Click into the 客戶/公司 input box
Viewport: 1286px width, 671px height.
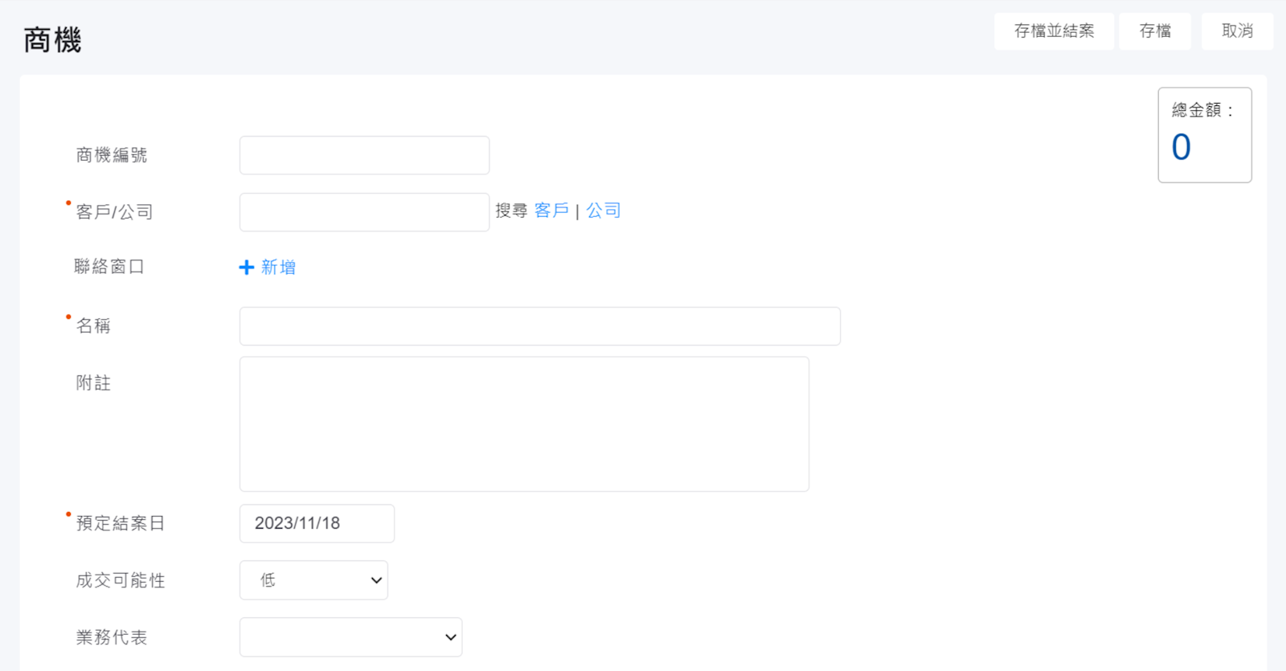tap(364, 212)
